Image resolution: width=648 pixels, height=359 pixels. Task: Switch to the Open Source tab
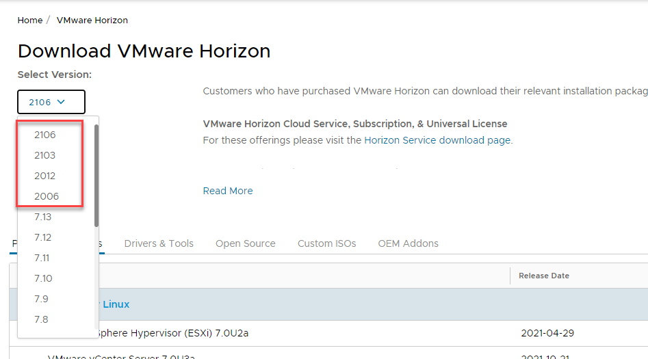pos(246,243)
